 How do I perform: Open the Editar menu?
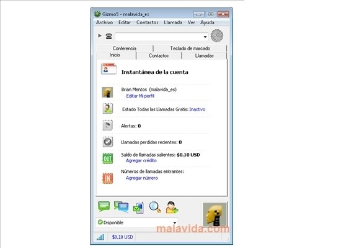coord(125,22)
